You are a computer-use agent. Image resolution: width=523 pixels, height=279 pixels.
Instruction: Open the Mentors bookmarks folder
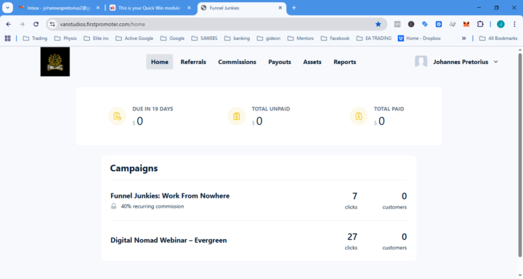point(301,39)
